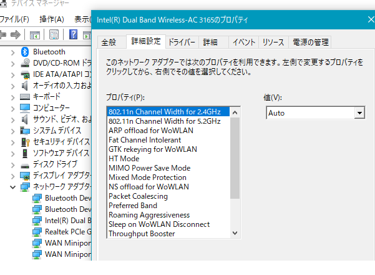Click the show/hide console tree toolbar icon
Viewport: 375px width, 275px height.
click(x=35, y=35)
